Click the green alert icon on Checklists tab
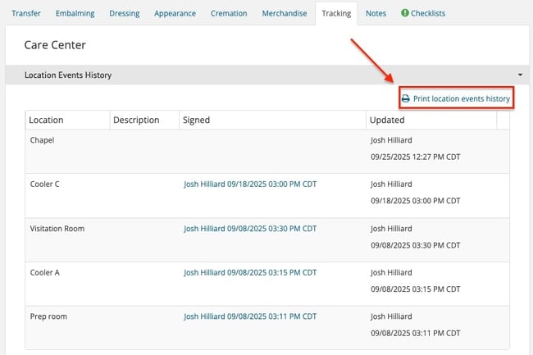Screen dimensions: 533x355 tap(404, 13)
